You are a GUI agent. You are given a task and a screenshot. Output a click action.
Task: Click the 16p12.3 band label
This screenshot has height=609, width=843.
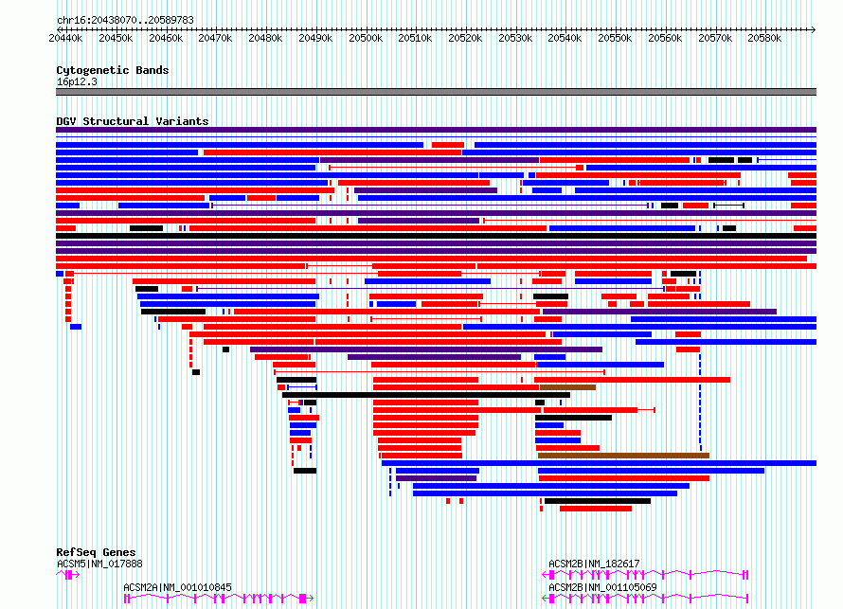click(x=77, y=81)
